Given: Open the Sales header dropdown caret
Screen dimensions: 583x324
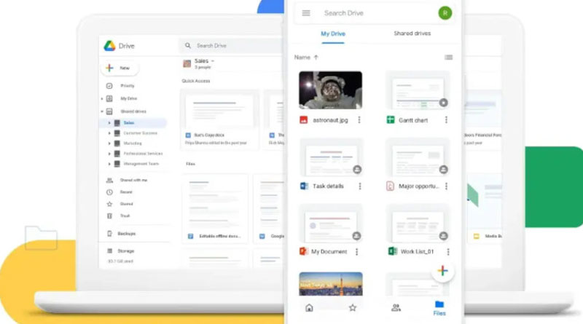Looking at the screenshot, I should point(213,61).
